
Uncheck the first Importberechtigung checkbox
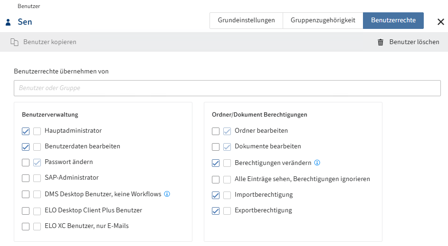point(216,195)
